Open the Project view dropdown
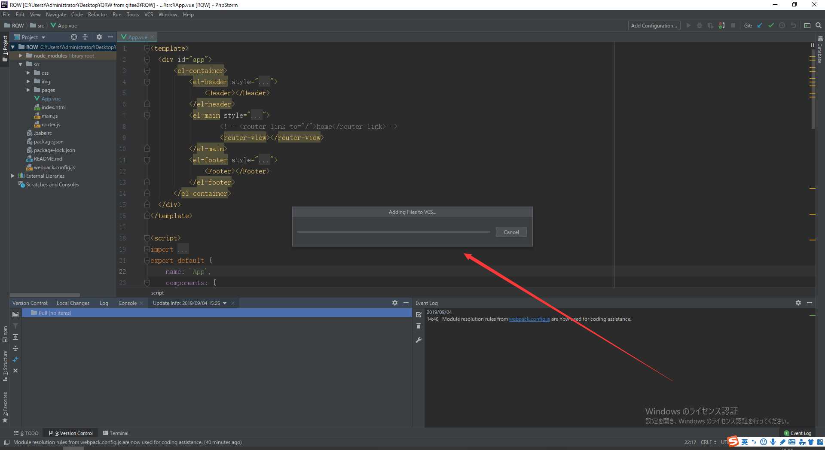 pyautogui.click(x=30, y=37)
